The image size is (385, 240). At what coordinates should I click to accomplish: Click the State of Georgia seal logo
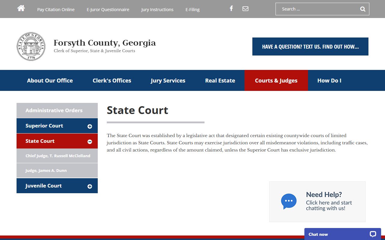31,46
